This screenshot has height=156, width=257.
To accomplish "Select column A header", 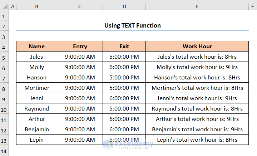I will tap(13, 6).
